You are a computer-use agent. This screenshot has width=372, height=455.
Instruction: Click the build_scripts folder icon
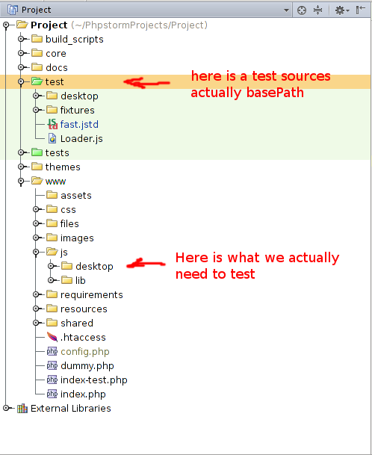coord(37,39)
